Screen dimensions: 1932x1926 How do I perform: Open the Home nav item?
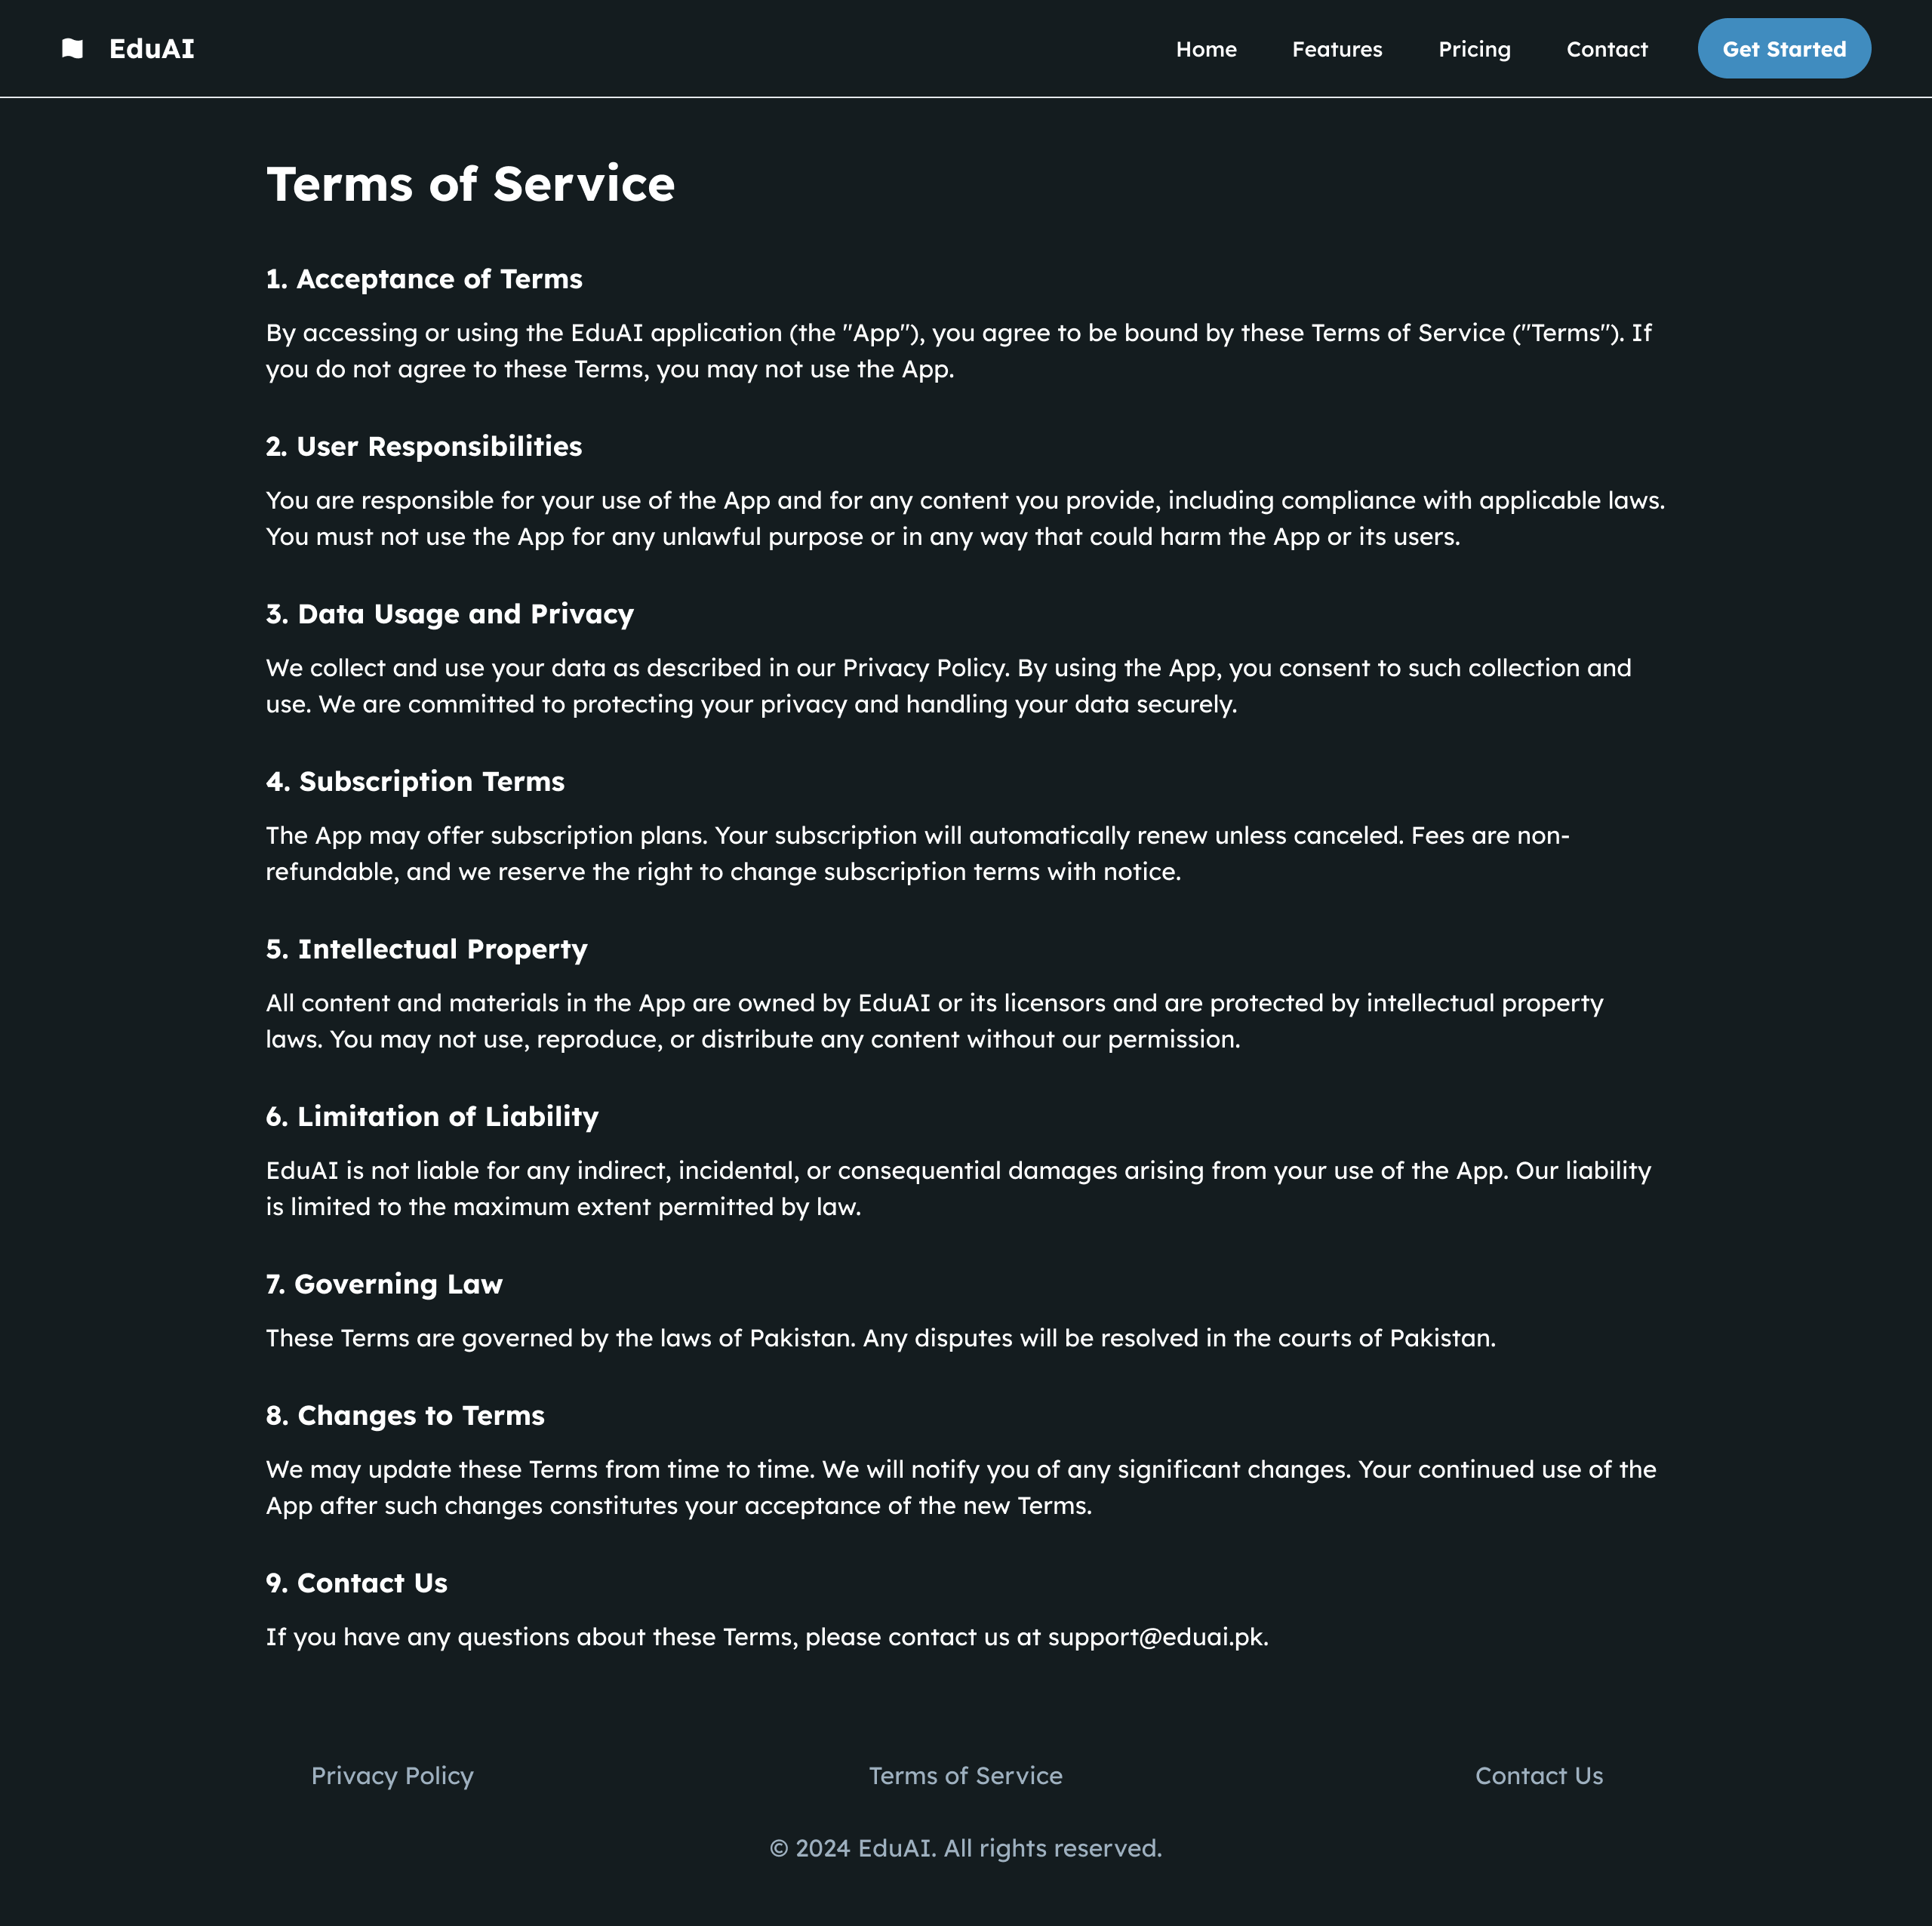[1206, 49]
